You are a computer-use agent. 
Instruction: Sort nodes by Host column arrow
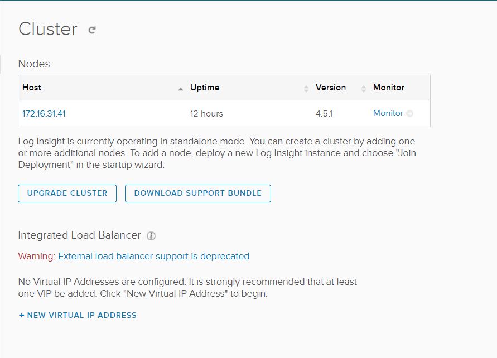[x=181, y=89]
